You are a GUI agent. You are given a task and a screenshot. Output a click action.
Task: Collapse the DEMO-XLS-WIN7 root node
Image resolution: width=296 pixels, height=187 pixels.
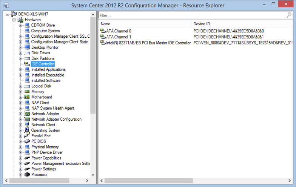click(x=8, y=14)
